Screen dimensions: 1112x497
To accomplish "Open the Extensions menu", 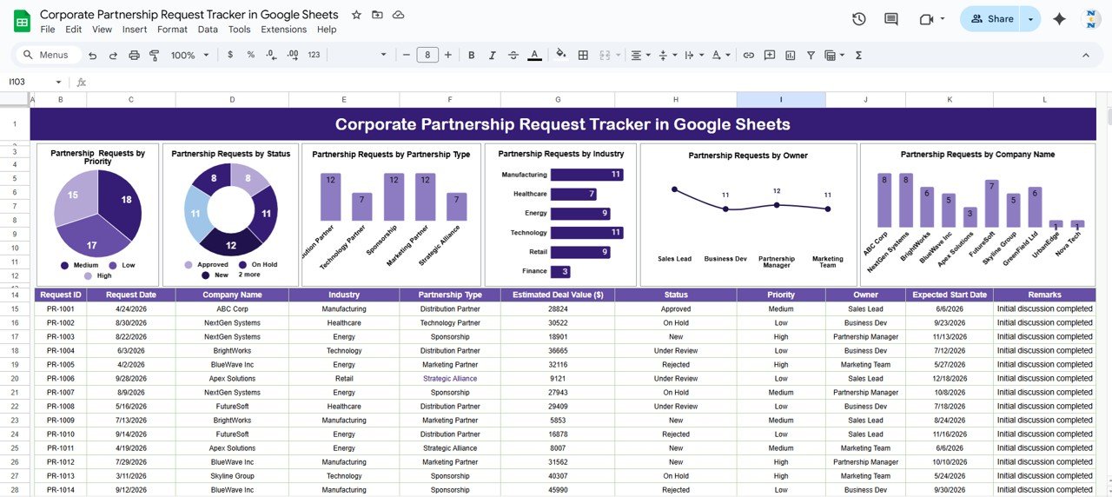I will (283, 30).
